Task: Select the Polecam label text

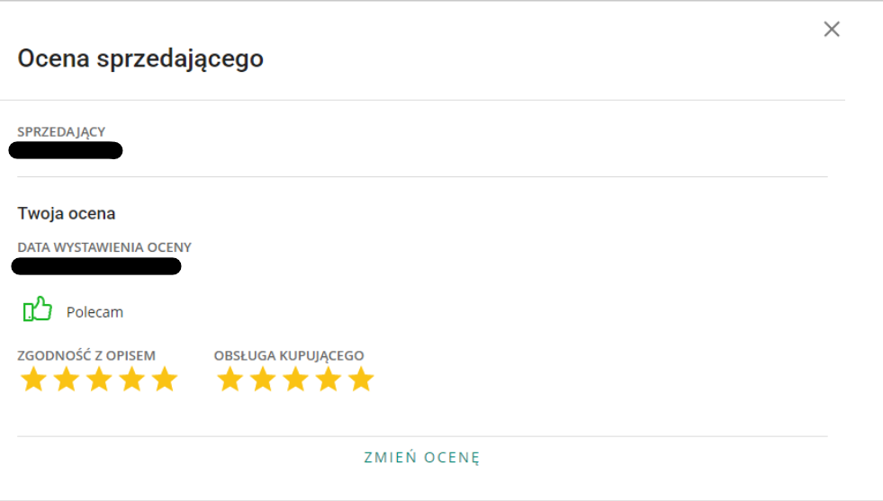Action: pyautogui.click(x=95, y=312)
